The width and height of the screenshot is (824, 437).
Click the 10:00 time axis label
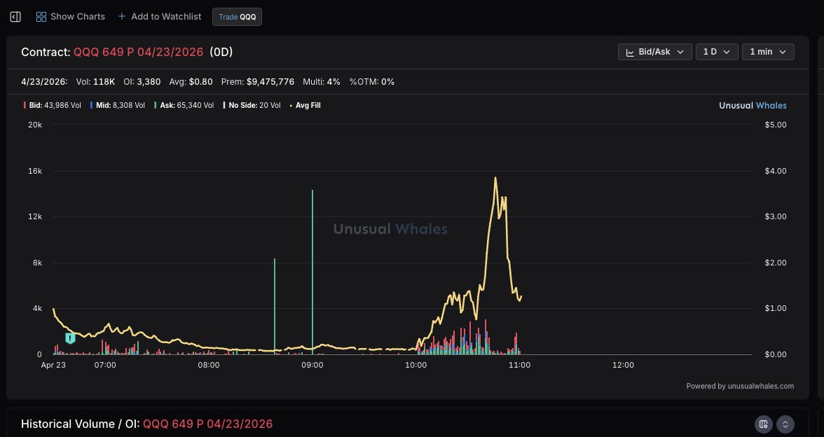[x=416, y=365]
